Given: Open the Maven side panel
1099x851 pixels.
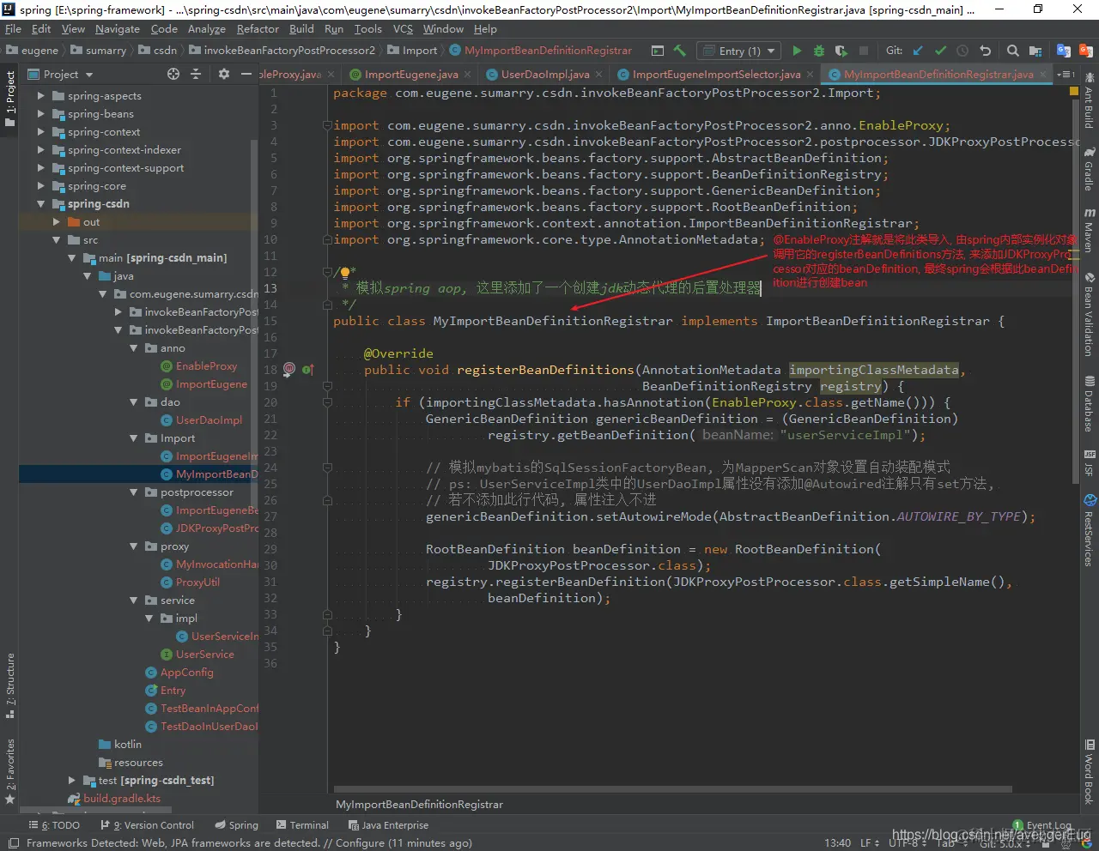Looking at the screenshot, I should 1089,230.
